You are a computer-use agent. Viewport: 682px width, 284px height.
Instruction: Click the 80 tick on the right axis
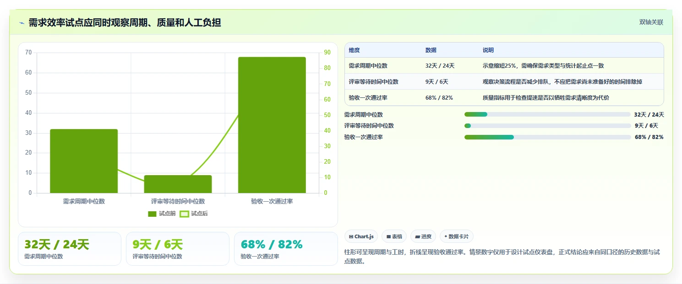tap(327, 68)
